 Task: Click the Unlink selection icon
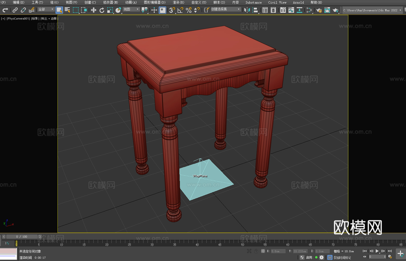[x=23, y=10]
